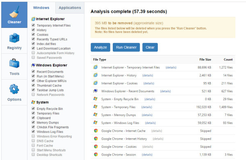Open details for Internet Explorer - History

click(148, 75)
